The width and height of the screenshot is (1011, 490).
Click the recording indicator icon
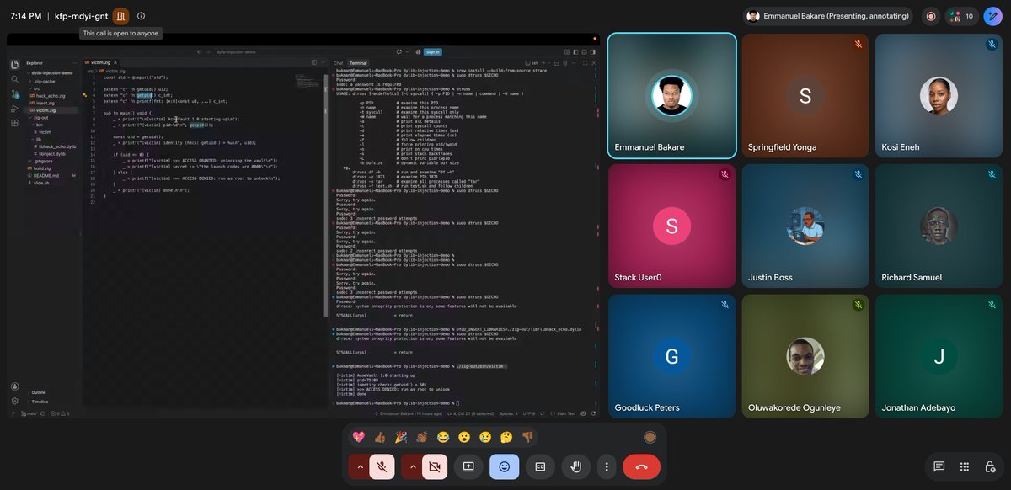click(x=931, y=16)
